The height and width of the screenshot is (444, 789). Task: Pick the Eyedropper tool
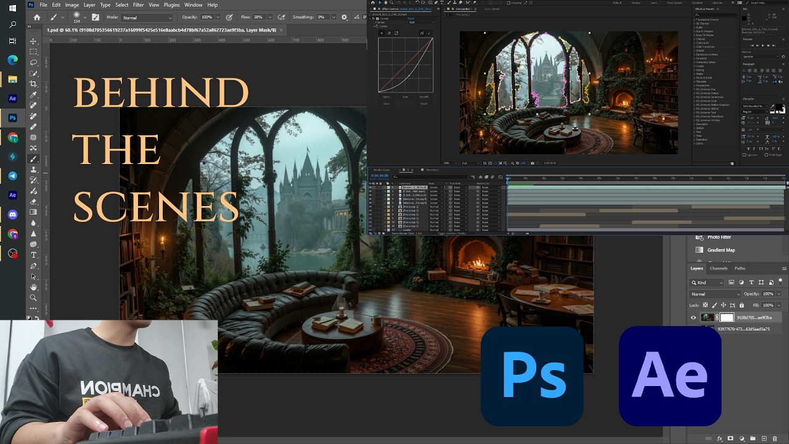[x=34, y=95]
